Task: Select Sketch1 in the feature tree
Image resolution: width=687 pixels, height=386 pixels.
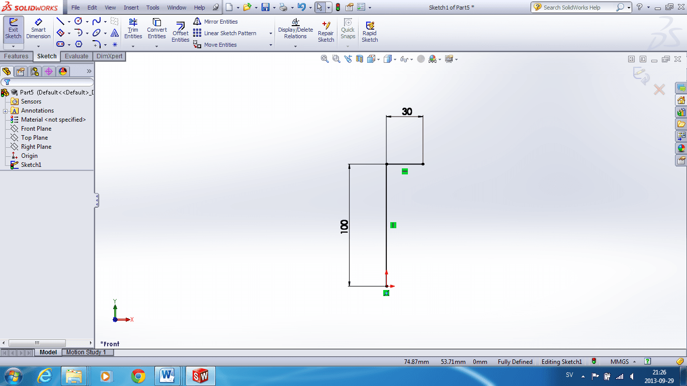Action: click(x=31, y=165)
